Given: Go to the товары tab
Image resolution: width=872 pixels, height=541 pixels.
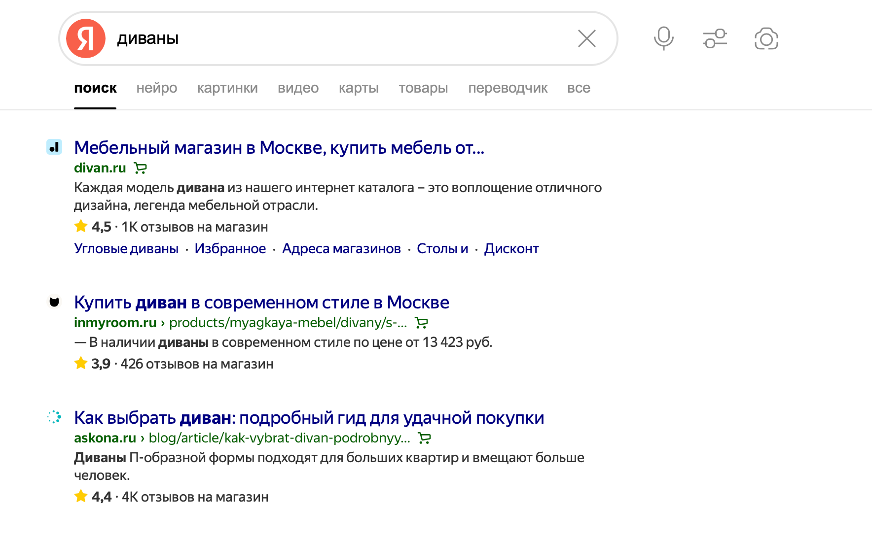Looking at the screenshot, I should 423,88.
